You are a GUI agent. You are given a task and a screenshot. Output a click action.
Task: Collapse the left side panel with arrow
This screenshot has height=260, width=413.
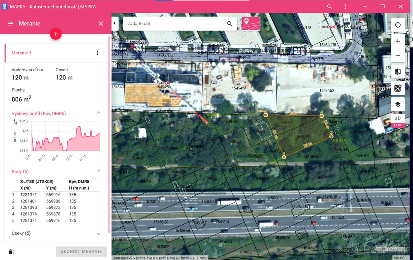click(x=115, y=23)
